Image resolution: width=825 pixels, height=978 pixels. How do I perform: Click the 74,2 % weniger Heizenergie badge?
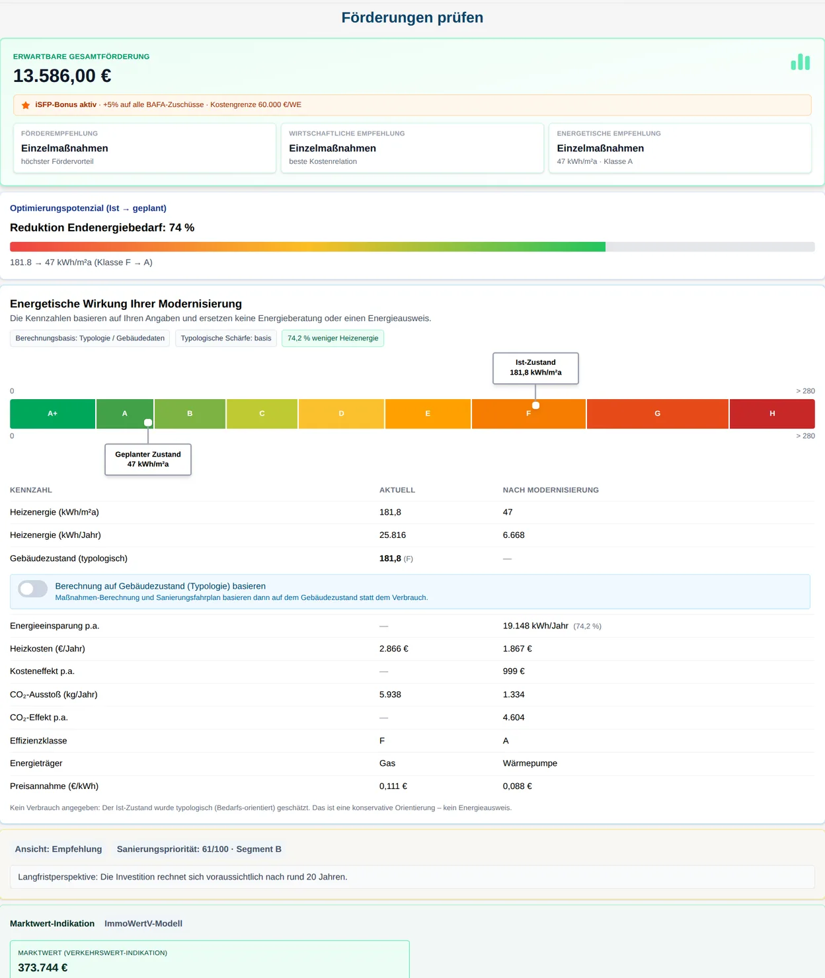coord(333,338)
